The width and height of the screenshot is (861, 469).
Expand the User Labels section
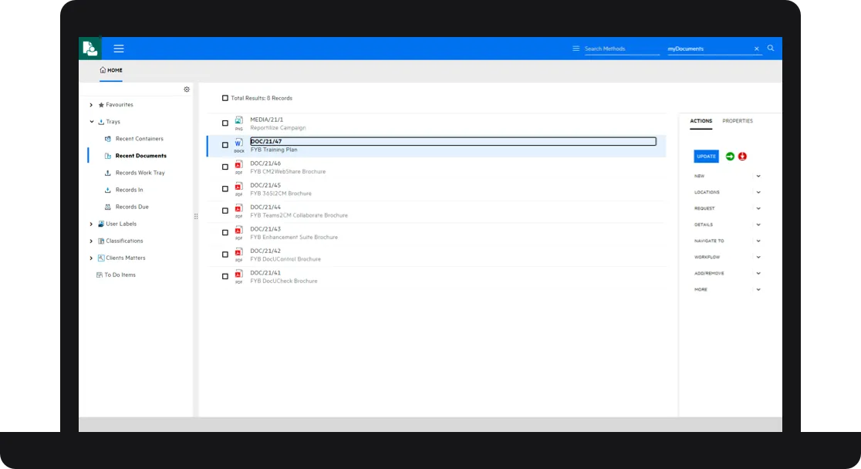pyautogui.click(x=91, y=224)
